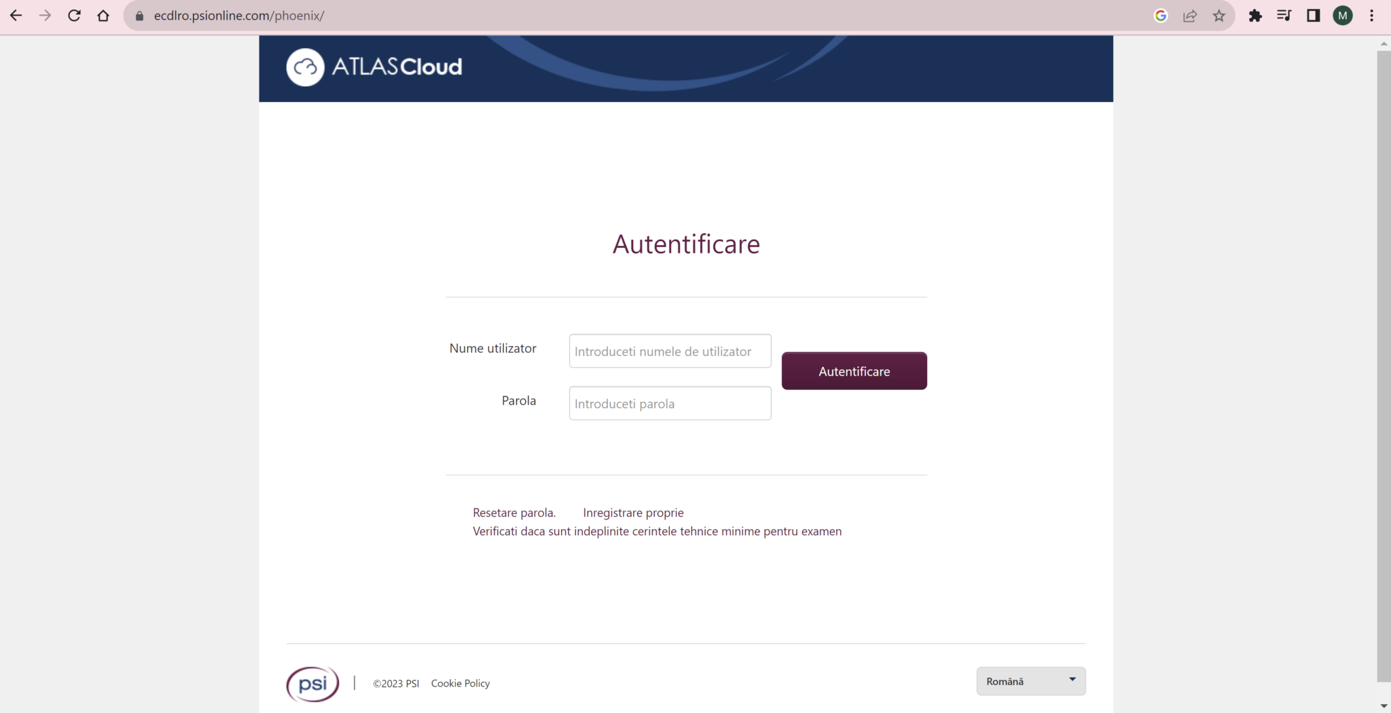Click the PSI logo in the footer

312,683
